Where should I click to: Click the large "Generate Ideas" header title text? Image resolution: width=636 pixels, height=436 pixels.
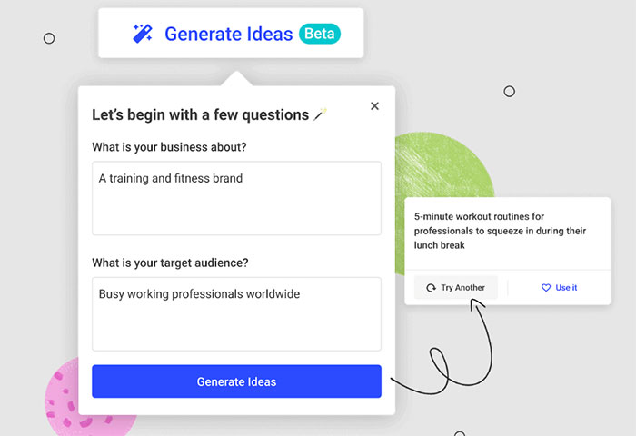click(229, 34)
